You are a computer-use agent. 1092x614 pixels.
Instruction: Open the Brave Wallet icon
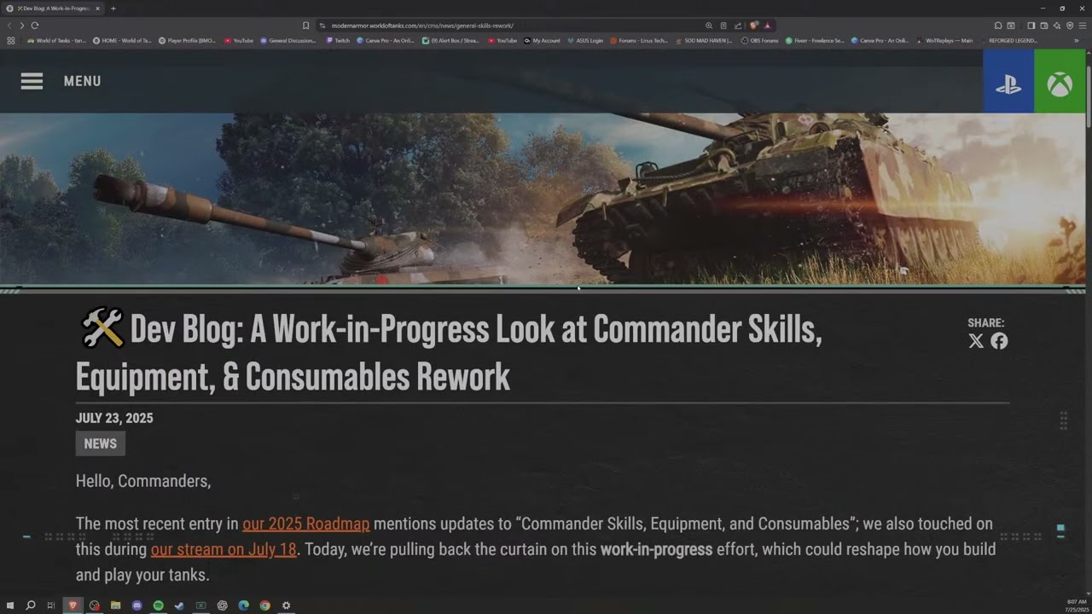tap(1043, 26)
